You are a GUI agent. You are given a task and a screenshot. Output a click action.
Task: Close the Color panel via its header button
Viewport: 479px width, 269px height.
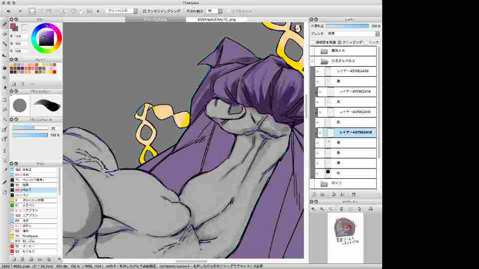pyautogui.click(x=11, y=19)
